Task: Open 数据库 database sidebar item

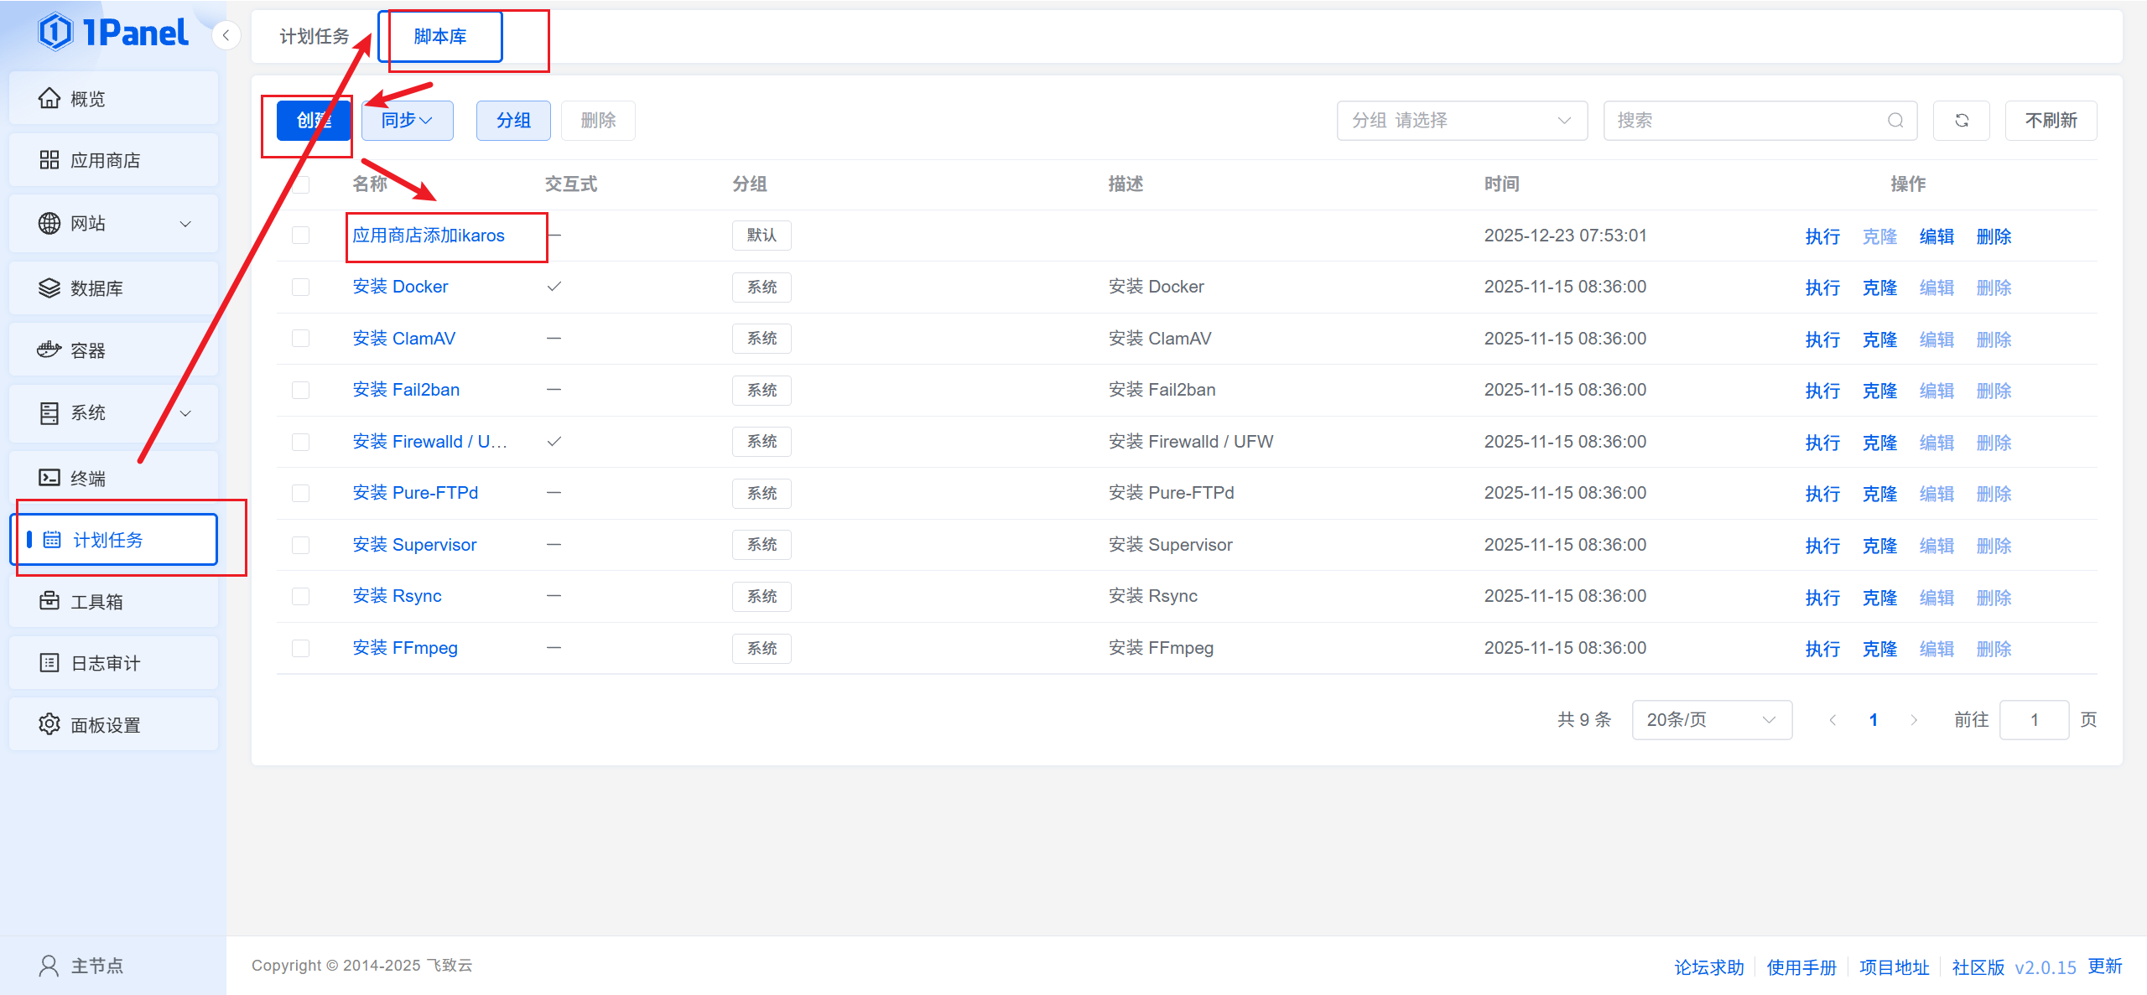Action: click(96, 288)
